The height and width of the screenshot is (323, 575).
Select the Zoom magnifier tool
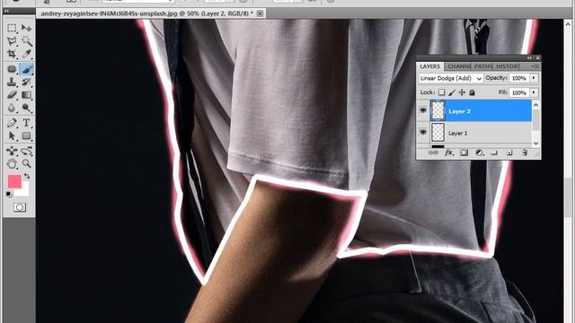[x=26, y=163]
